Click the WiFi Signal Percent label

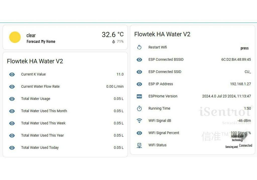click(x=164, y=133)
